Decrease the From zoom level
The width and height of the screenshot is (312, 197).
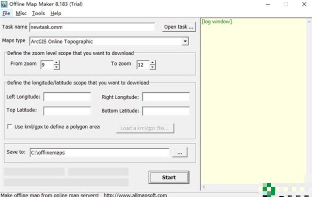click(56, 67)
